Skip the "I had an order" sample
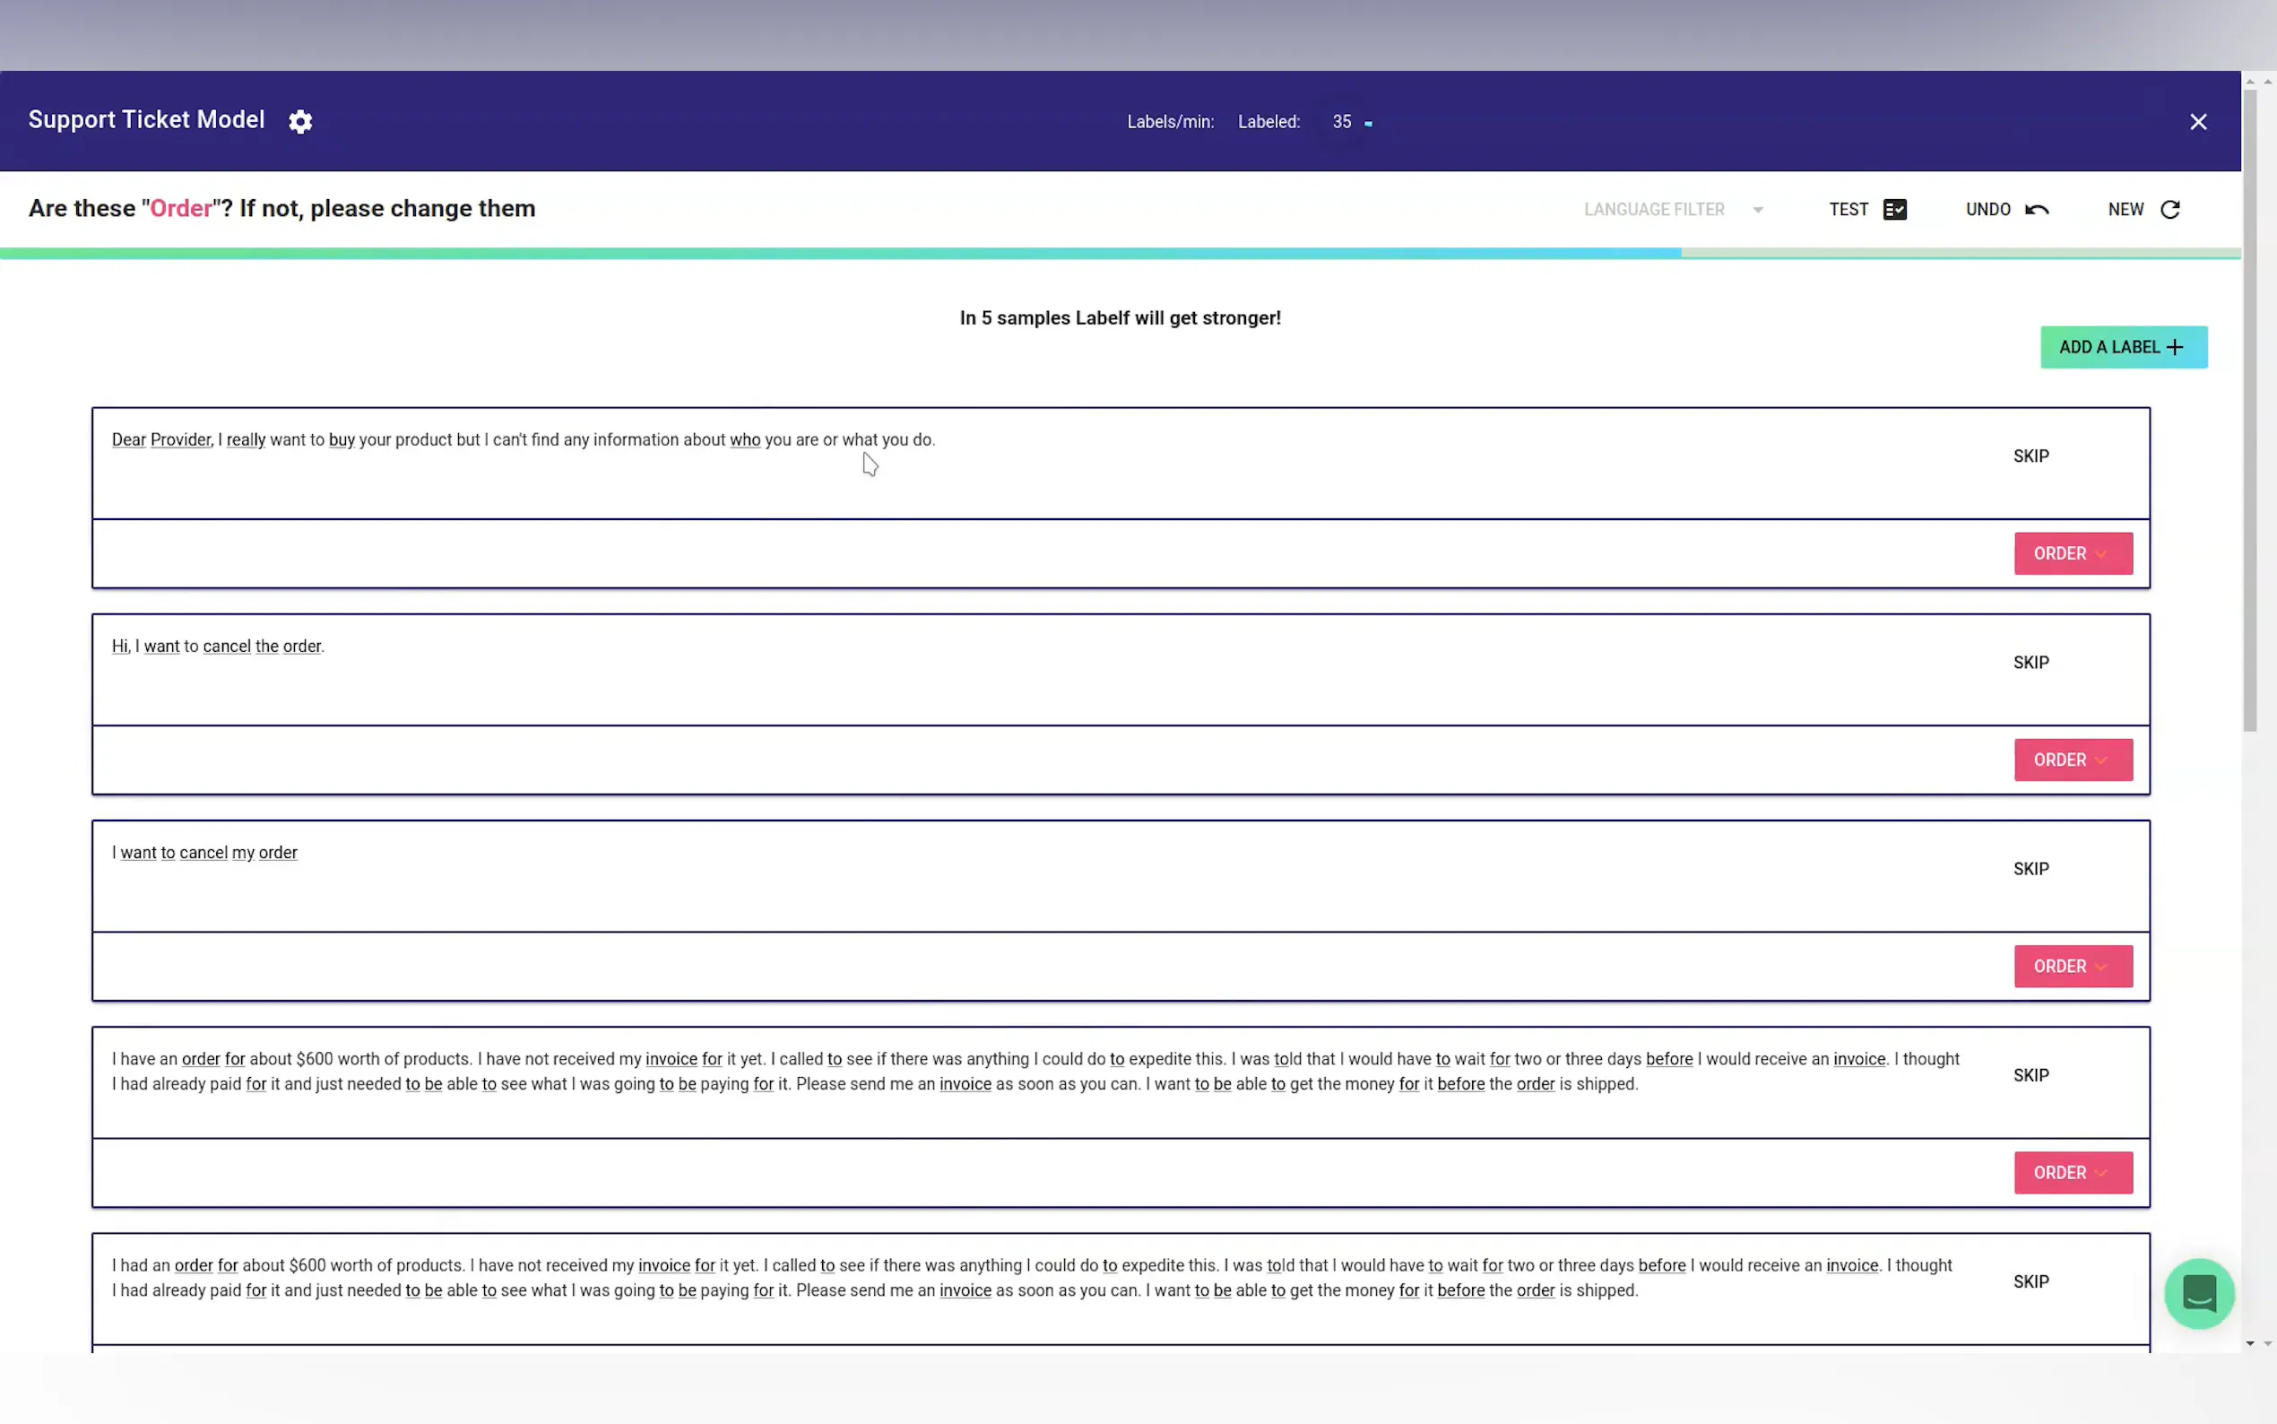Screen dimensions: 2277x1424 pyautogui.click(x=2030, y=1281)
